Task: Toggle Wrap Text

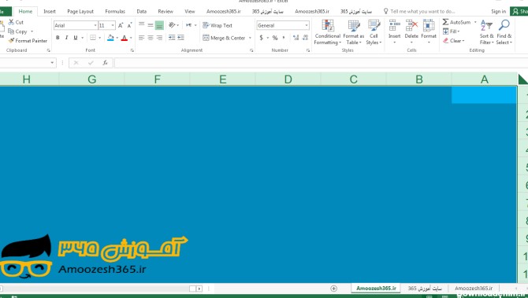Action: point(218,25)
